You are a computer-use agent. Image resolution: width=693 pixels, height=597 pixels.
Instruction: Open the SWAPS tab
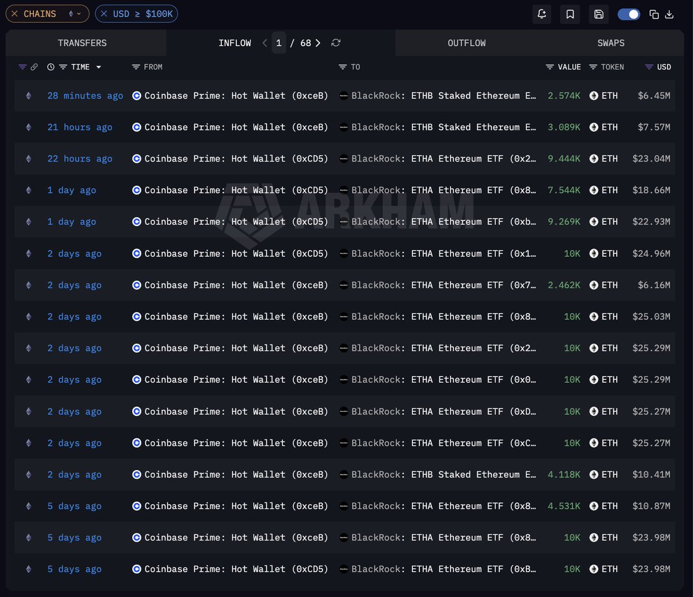tap(611, 43)
